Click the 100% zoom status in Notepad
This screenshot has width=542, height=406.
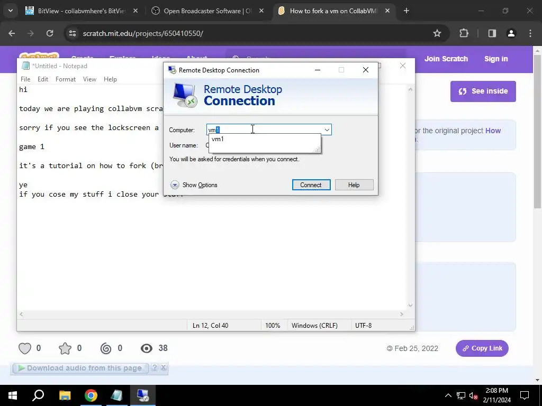click(273, 326)
